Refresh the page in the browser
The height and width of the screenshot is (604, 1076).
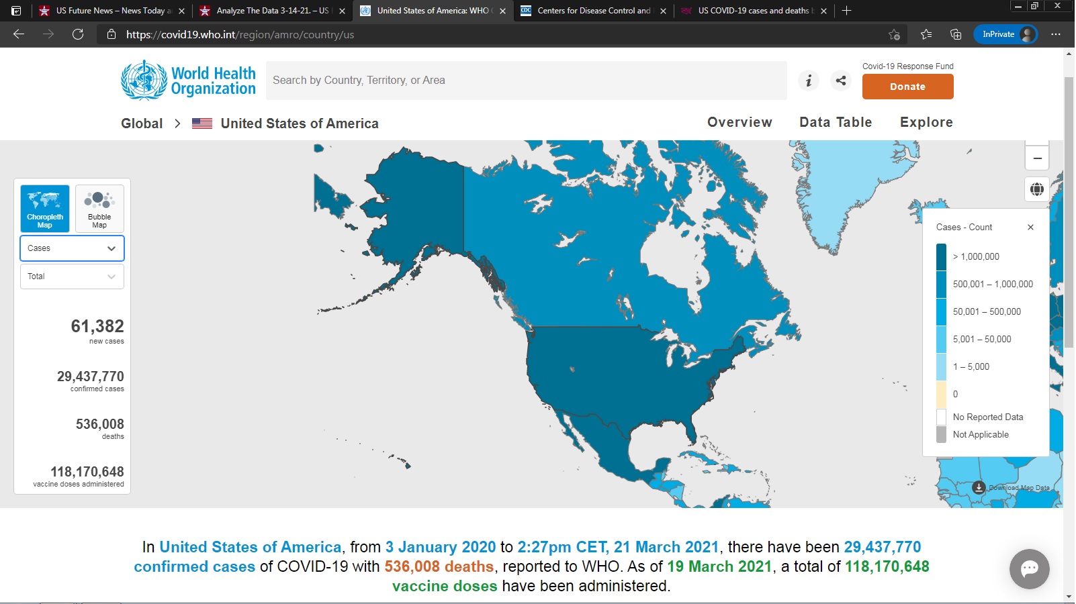78,34
